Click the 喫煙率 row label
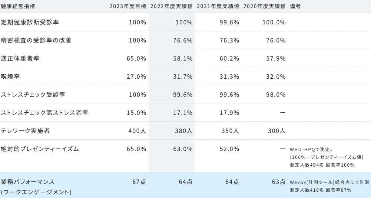The width and height of the screenshot is (371, 198). tap(10, 76)
